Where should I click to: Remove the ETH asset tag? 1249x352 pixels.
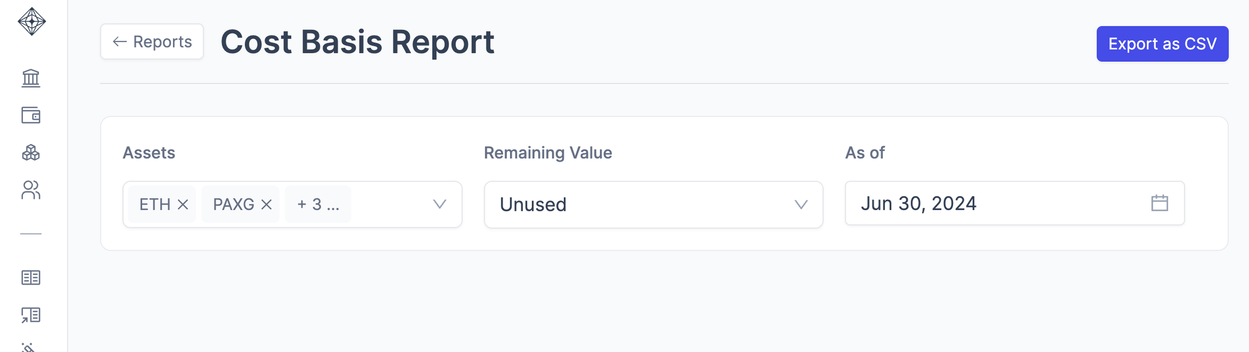click(x=183, y=205)
